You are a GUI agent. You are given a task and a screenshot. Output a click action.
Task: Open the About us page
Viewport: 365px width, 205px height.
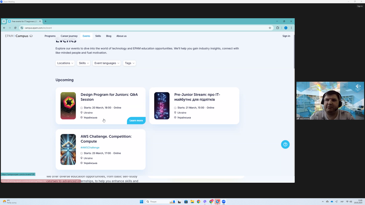click(121, 36)
